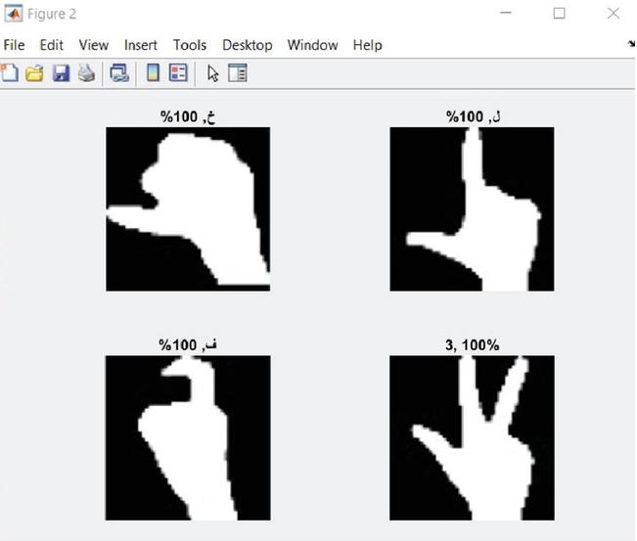Open the Property Inspector toolbar icon
This screenshot has height=541, width=637.
pos(237,73)
